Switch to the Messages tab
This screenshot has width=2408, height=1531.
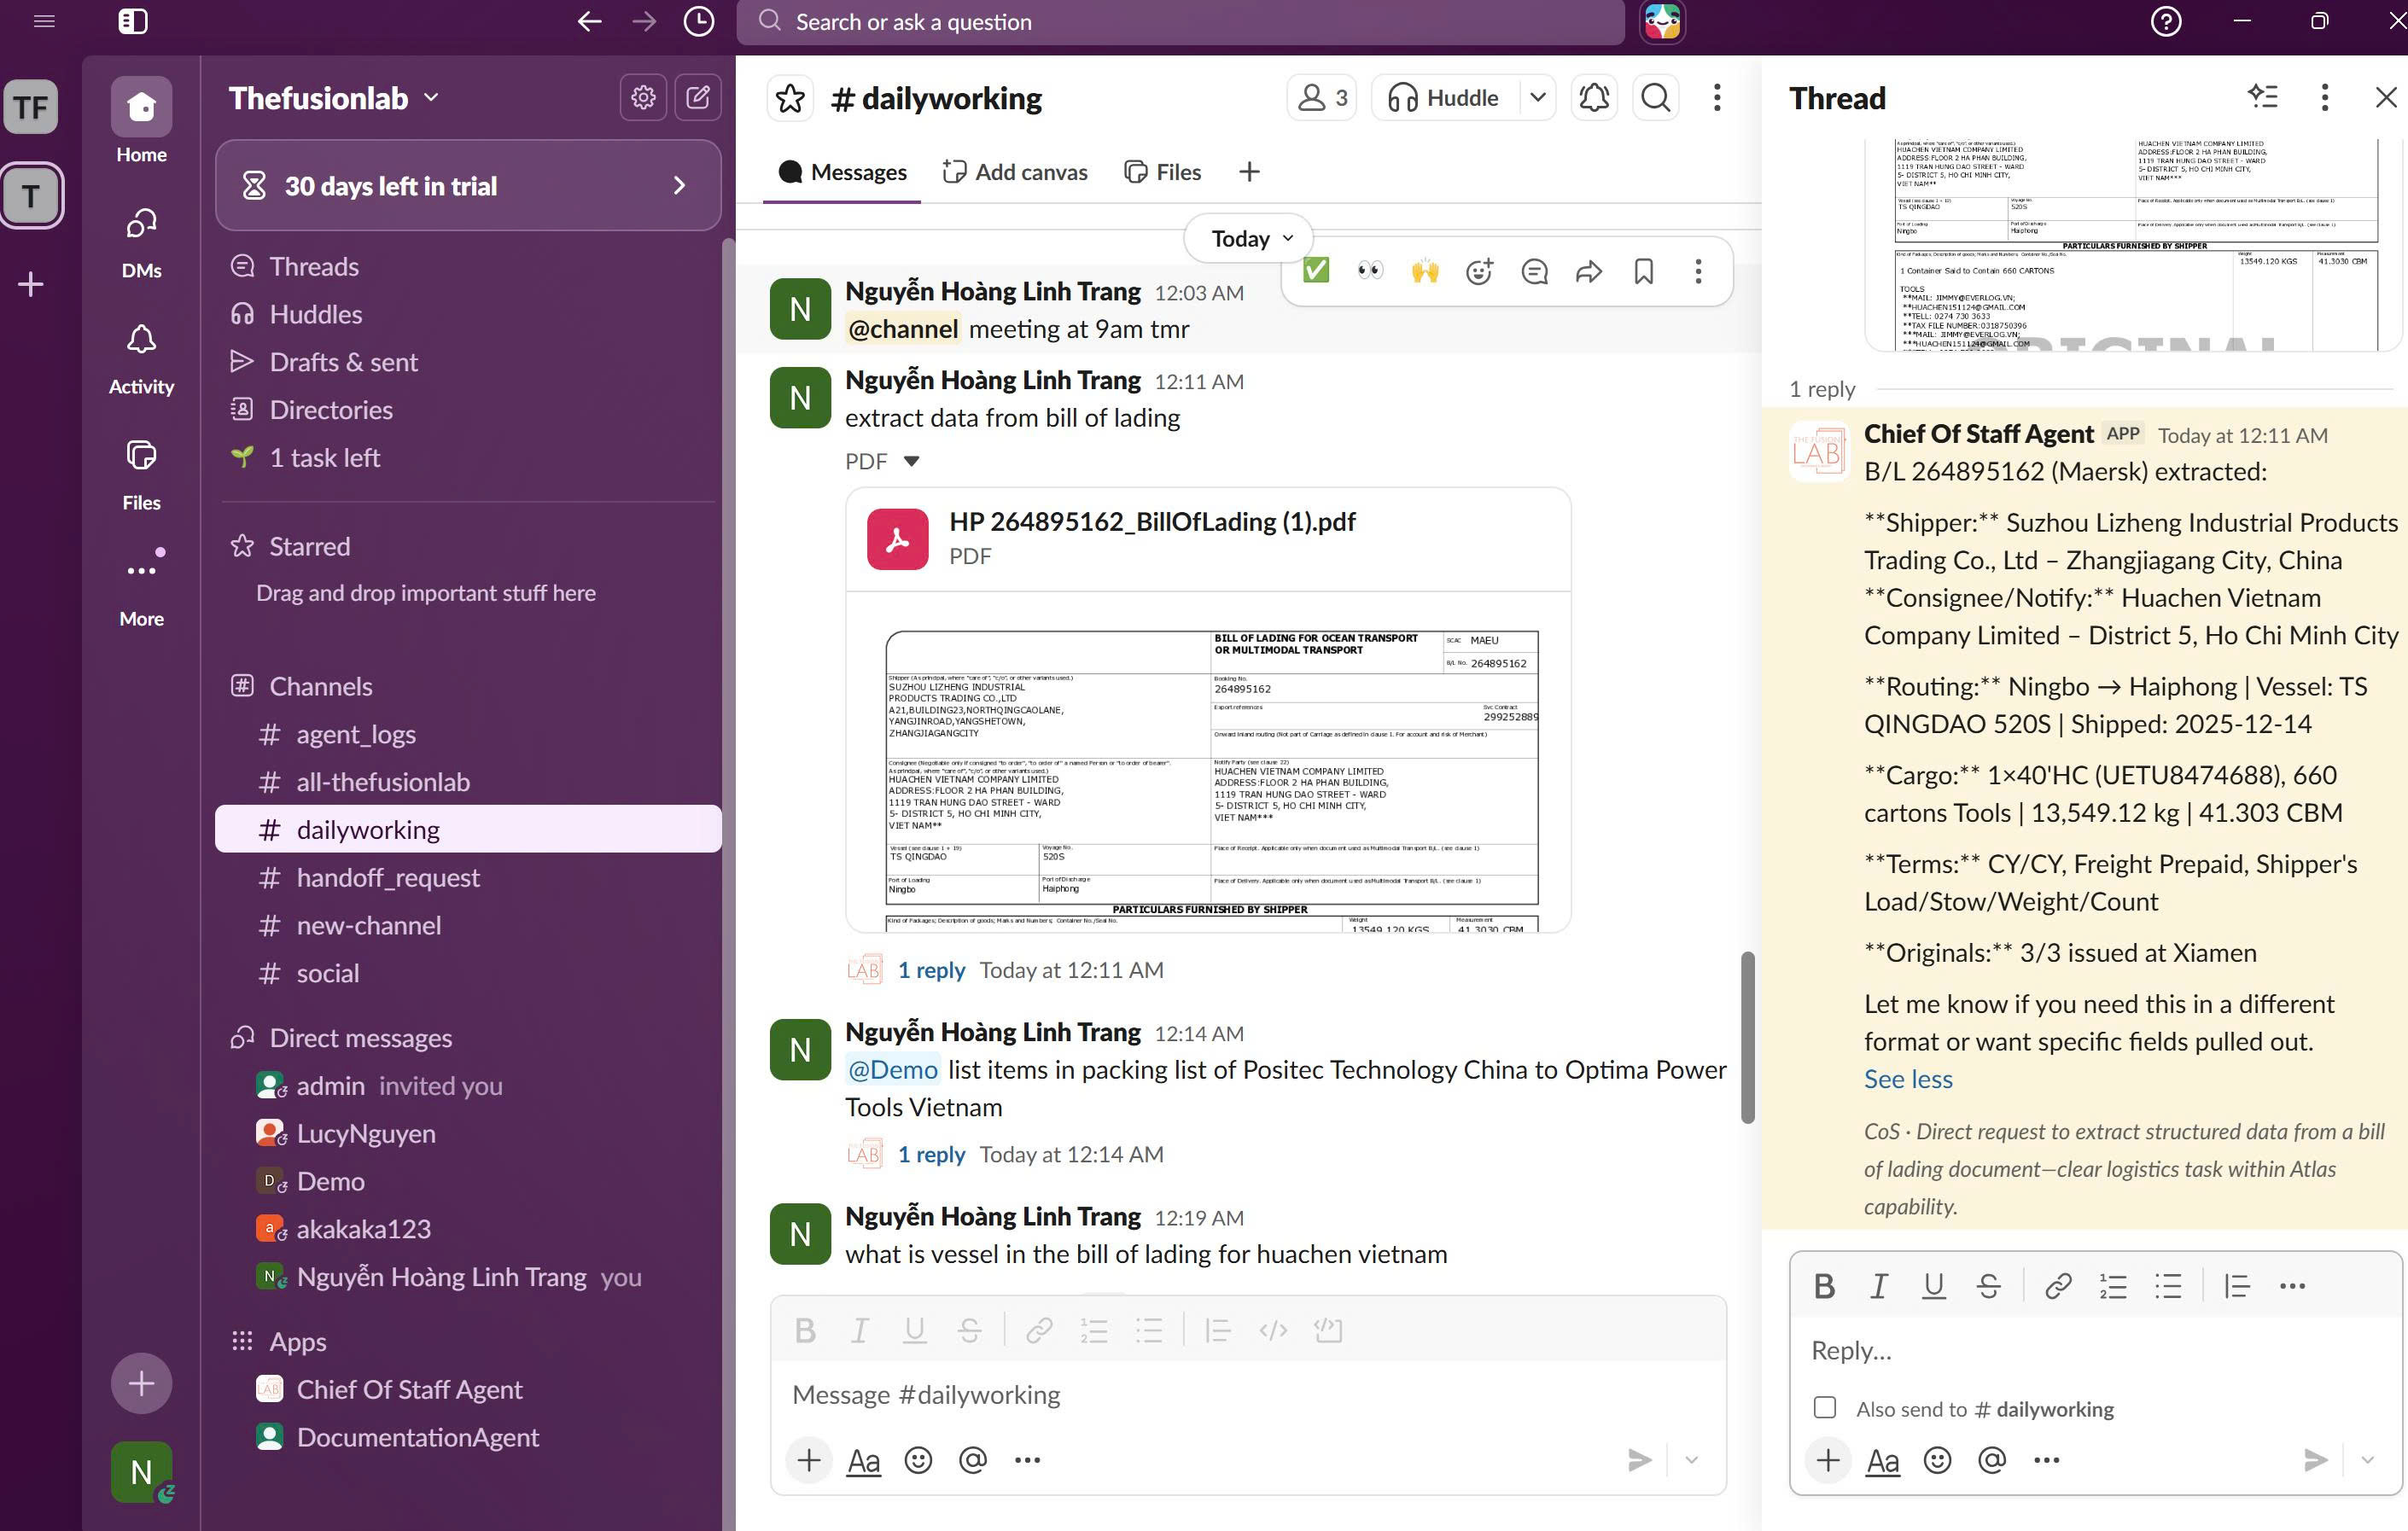[x=842, y=172]
